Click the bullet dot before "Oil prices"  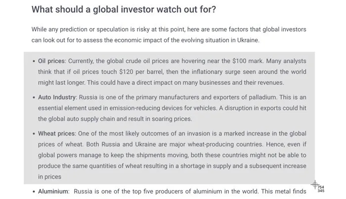click(34, 62)
